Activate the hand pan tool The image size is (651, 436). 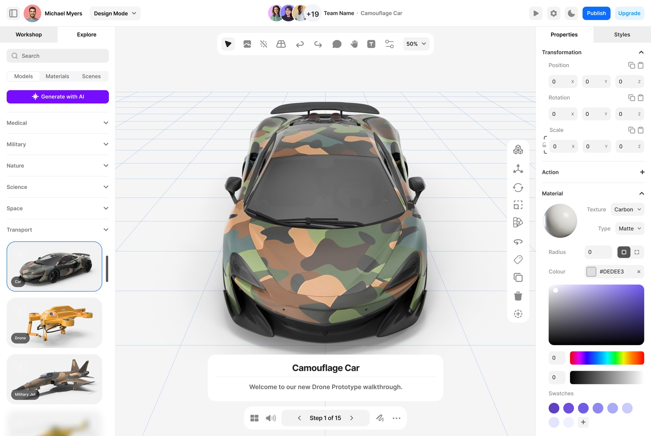(x=354, y=44)
